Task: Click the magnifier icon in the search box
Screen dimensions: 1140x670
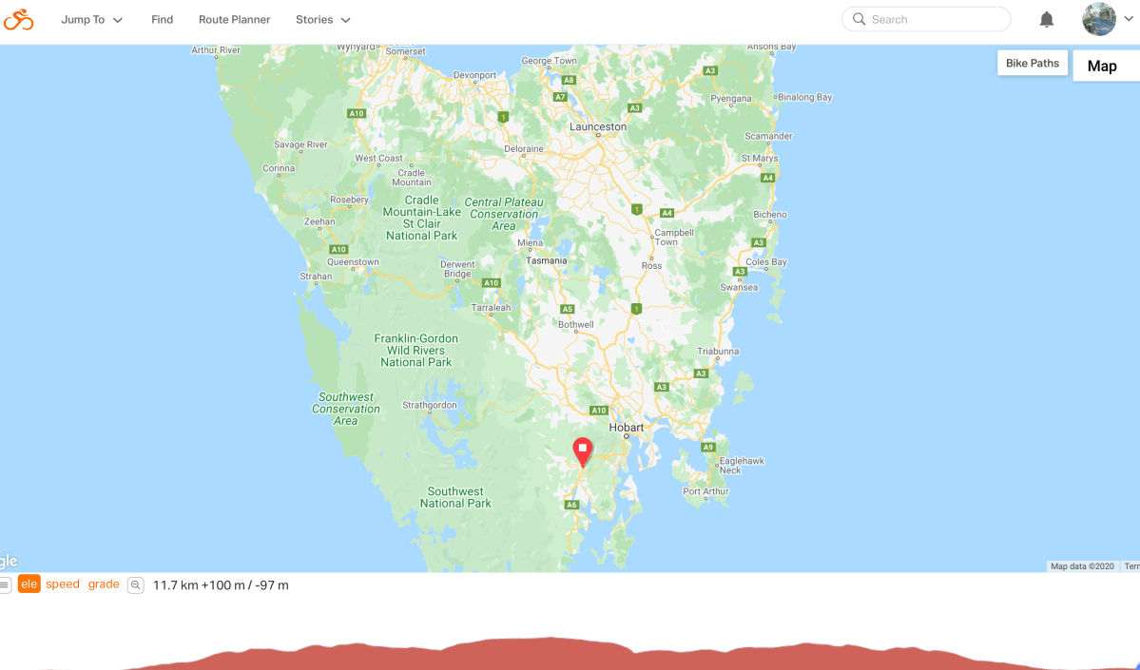Action: tap(859, 20)
